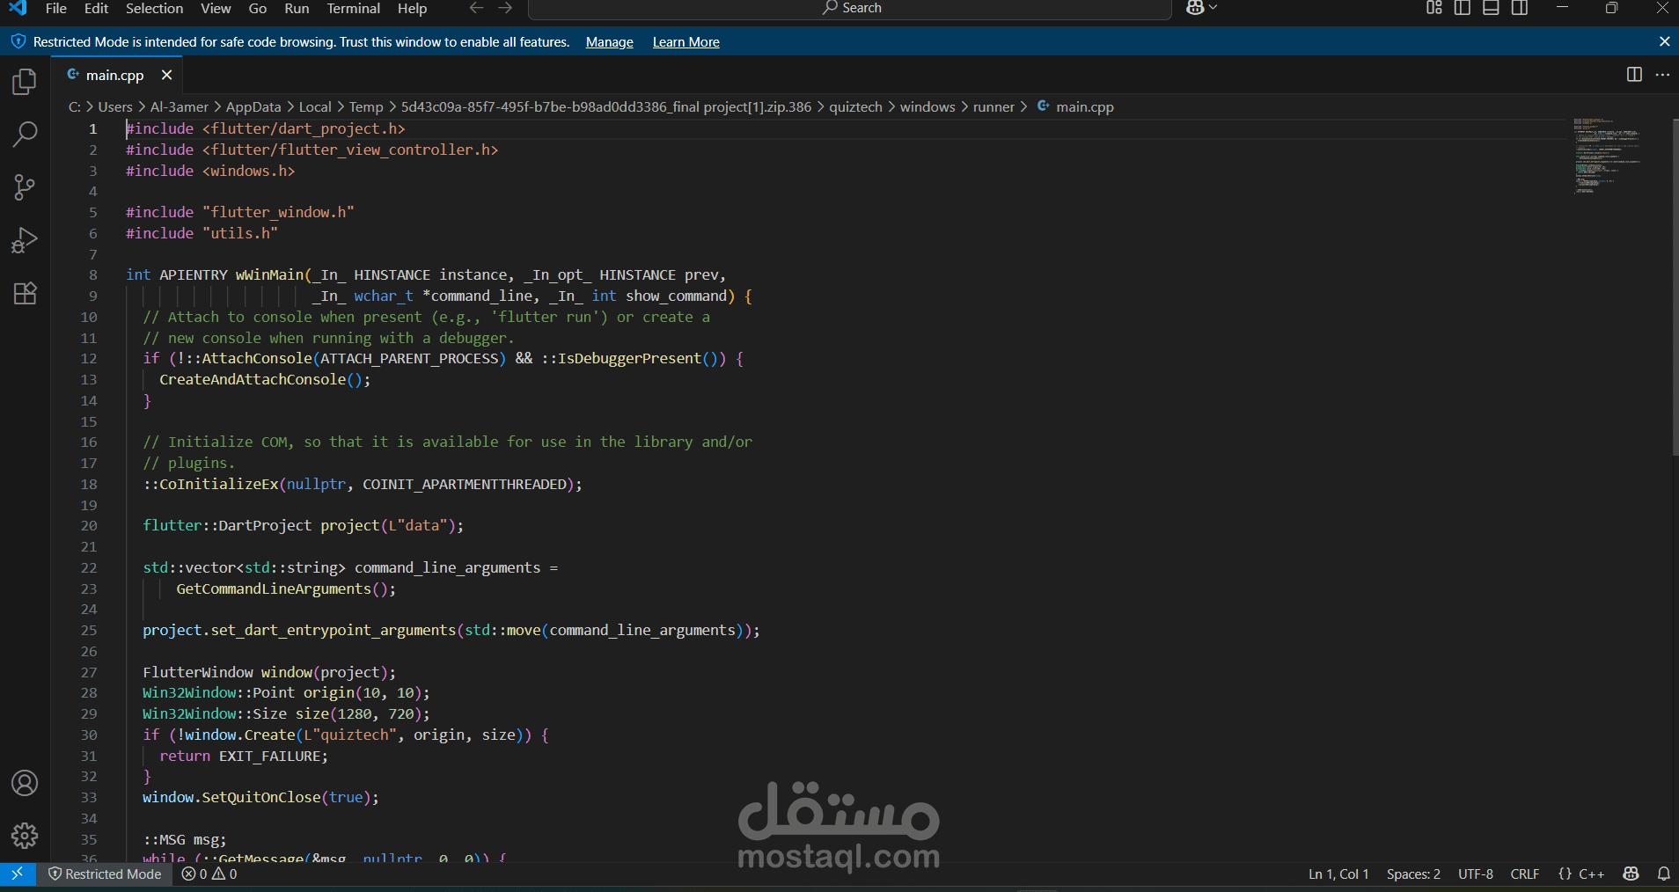Go back using the title bar arrow
1679x892 pixels.
[x=476, y=8]
